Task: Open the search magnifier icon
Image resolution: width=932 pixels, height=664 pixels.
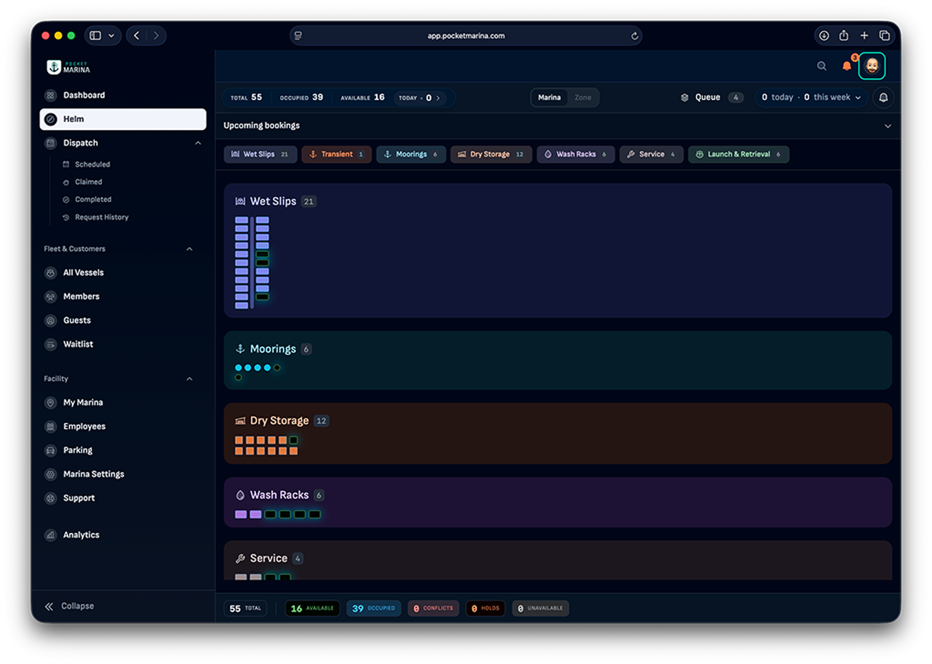Action: [x=821, y=66]
